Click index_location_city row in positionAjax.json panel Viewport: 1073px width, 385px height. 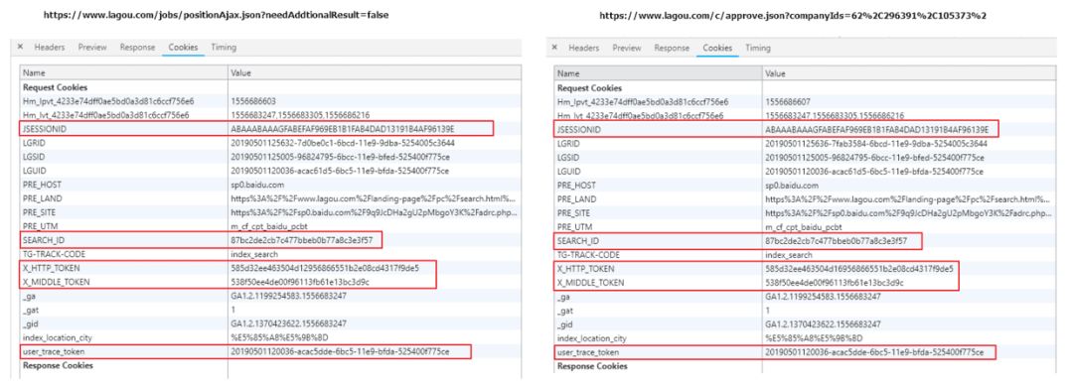coord(270,337)
